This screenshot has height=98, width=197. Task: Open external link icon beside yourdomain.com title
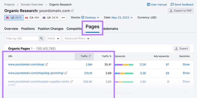click(x=72, y=11)
